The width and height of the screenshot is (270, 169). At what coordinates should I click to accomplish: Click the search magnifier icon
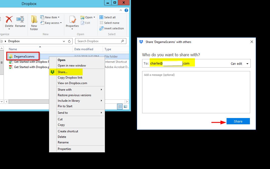(x=122, y=41)
